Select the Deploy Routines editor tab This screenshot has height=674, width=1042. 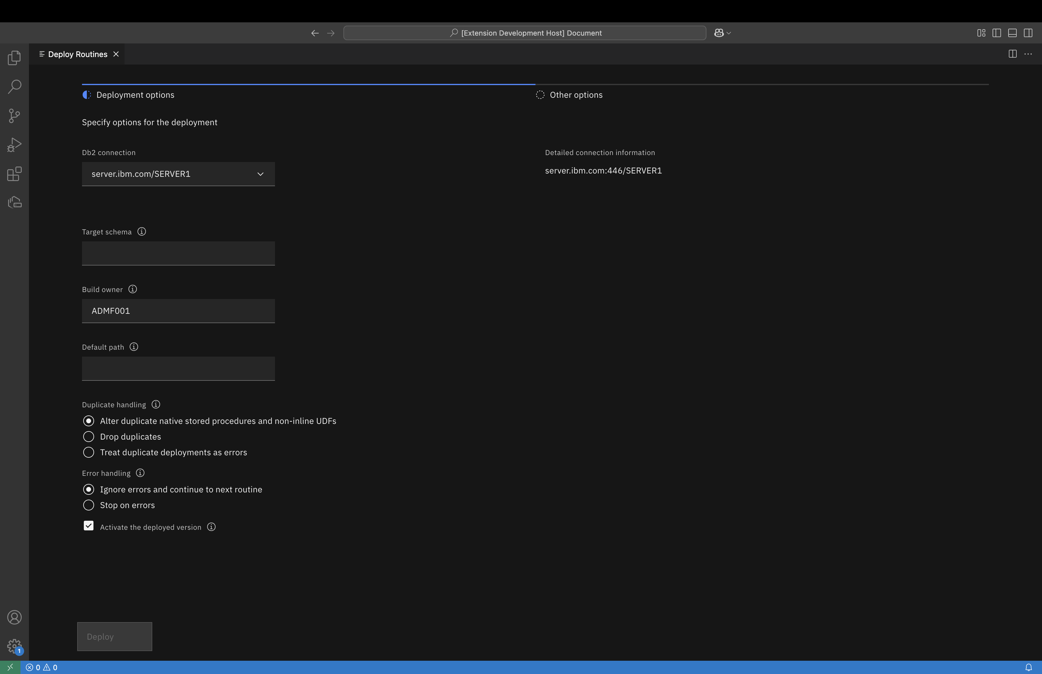tap(77, 54)
